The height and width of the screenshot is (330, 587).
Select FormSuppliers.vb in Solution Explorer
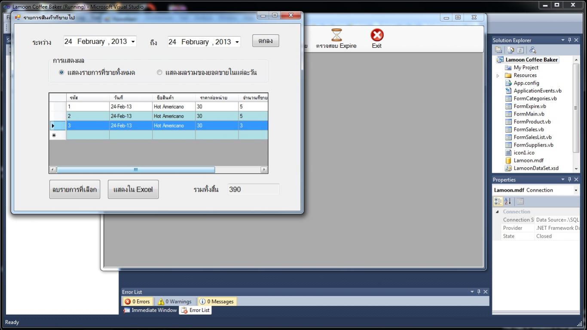point(533,145)
